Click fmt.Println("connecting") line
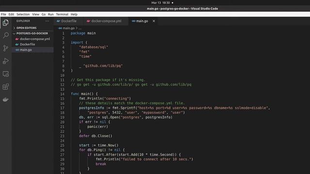The width and height of the screenshot is (310, 174). click(105, 99)
